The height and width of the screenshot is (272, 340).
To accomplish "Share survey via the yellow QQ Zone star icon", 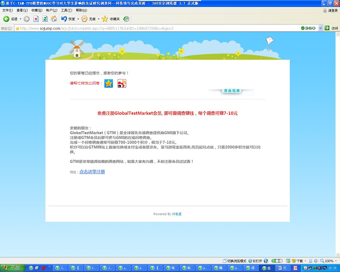I will point(109,83).
